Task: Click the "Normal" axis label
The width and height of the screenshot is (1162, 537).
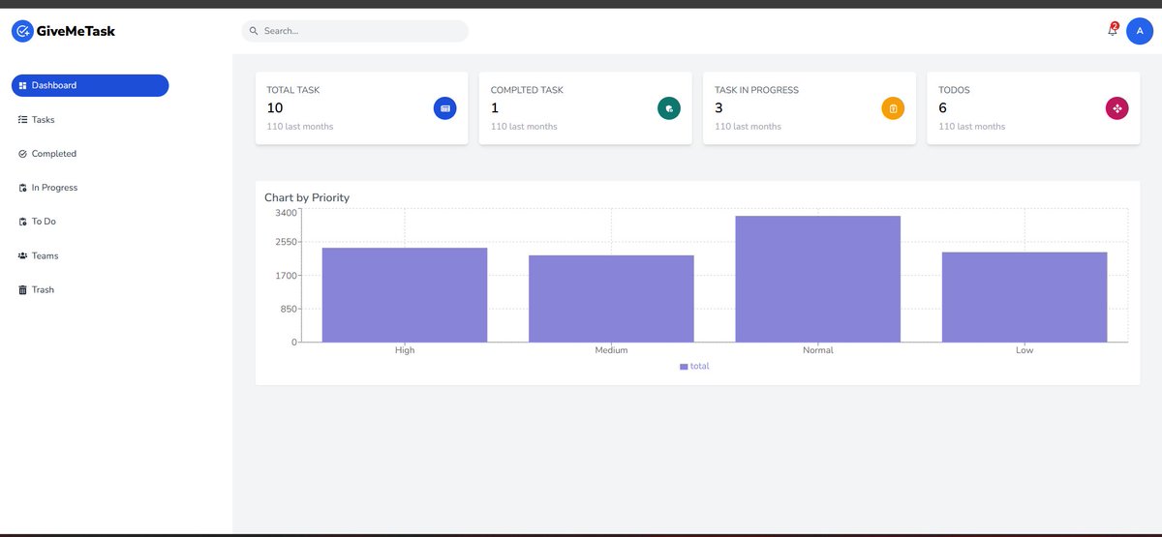Action: [x=818, y=350]
